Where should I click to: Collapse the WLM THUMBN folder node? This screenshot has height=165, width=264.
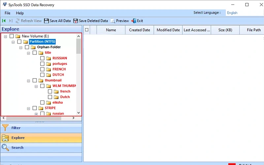pyautogui.click(x=36, y=86)
